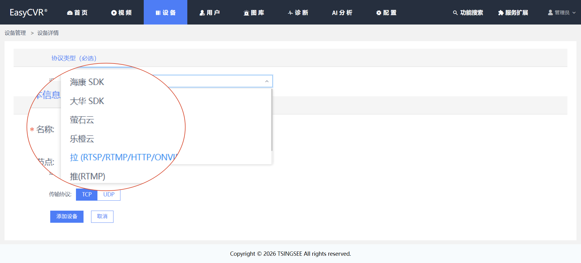Screen dimensions: 581x263
Task: Click the dropdown list scrollbar
Action: pos(272,120)
